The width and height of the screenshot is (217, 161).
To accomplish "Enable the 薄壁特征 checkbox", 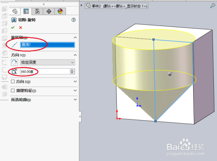I will 13,90.
